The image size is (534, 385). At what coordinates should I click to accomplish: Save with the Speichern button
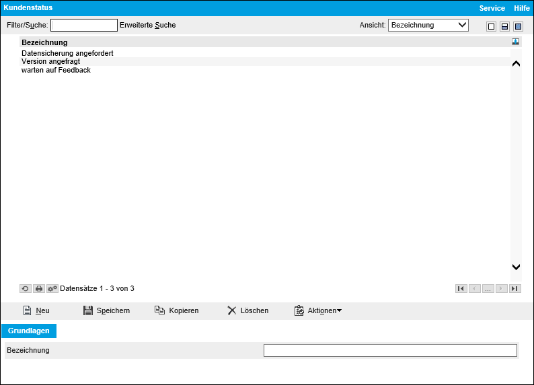click(106, 310)
